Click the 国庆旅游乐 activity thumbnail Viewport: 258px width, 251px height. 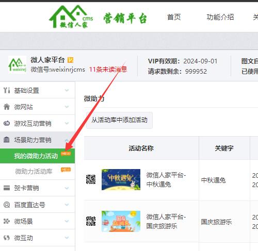[x=121, y=221]
